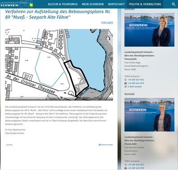This screenshot has height=170, width=178.
Task: Open the search magnifier icon
Action: pos(173,4)
